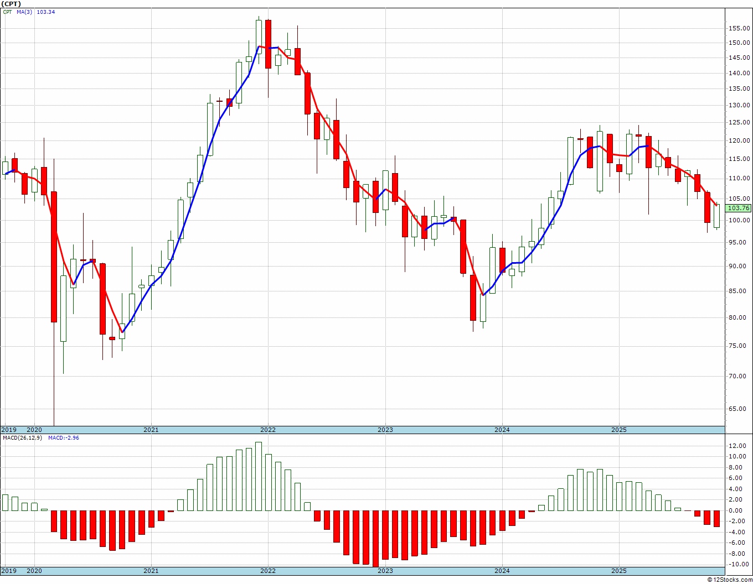Click 2021 on the price chart time axis
The width and height of the screenshot is (753, 584).
tap(151, 430)
